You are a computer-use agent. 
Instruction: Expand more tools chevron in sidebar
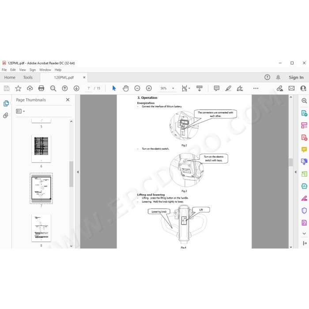tap(304, 234)
